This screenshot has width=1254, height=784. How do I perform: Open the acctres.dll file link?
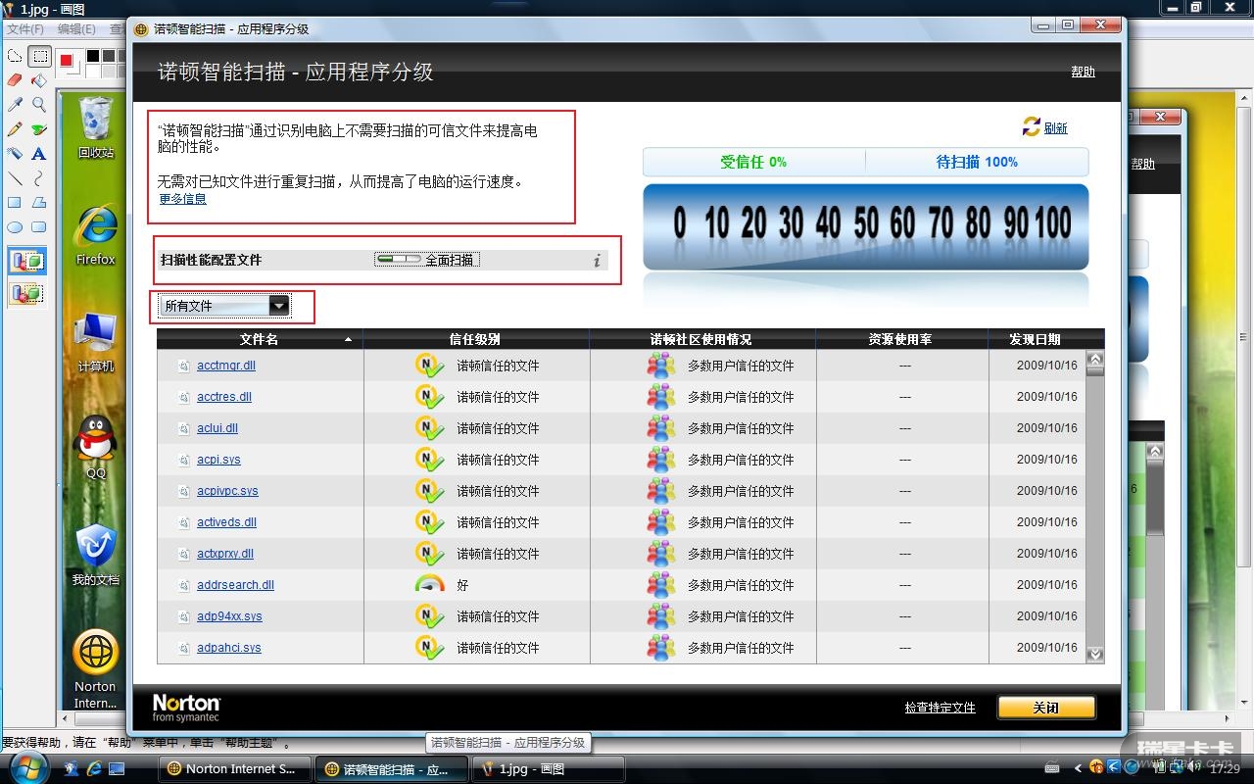(224, 397)
